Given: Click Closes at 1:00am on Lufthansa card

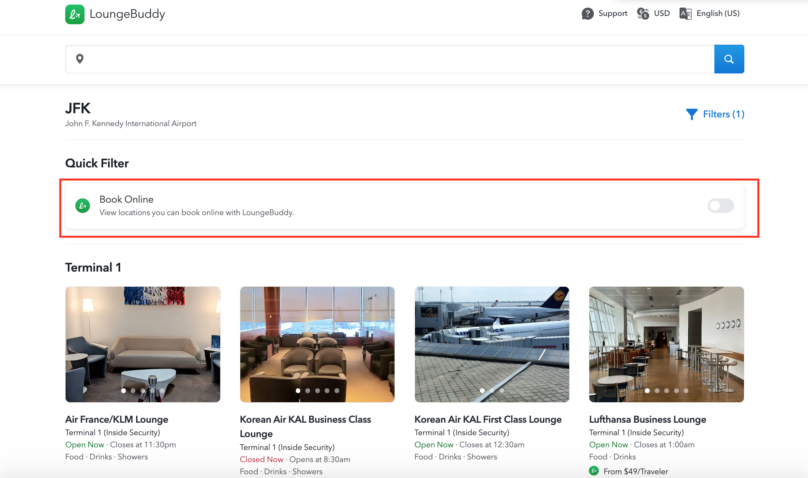Looking at the screenshot, I should click(x=664, y=445).
